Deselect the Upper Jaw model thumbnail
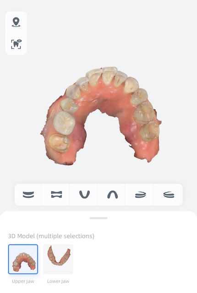Image resolution: width=197 pixels, height=293 pixels. click(x=23, y=259)
